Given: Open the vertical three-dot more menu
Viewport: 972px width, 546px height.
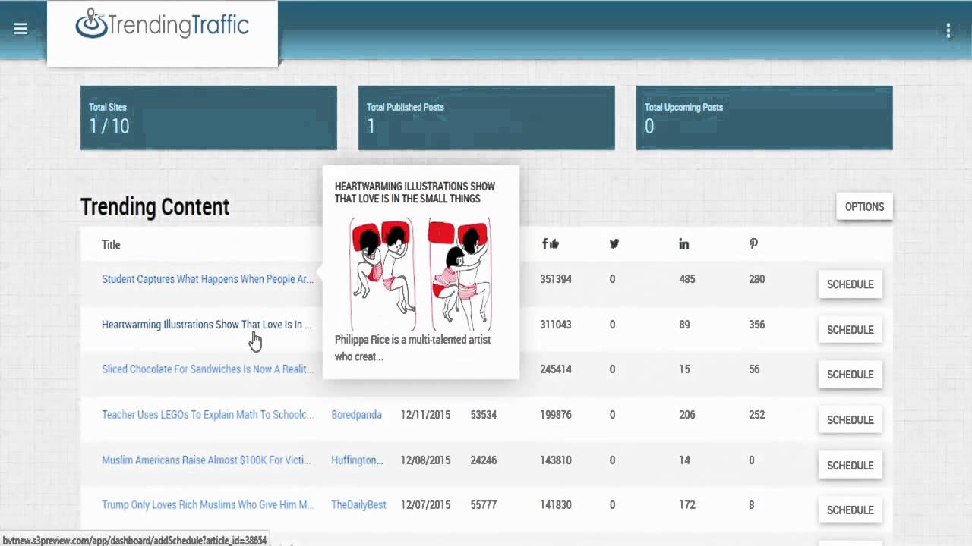Looking at the screenshot, I should [948, 30].
